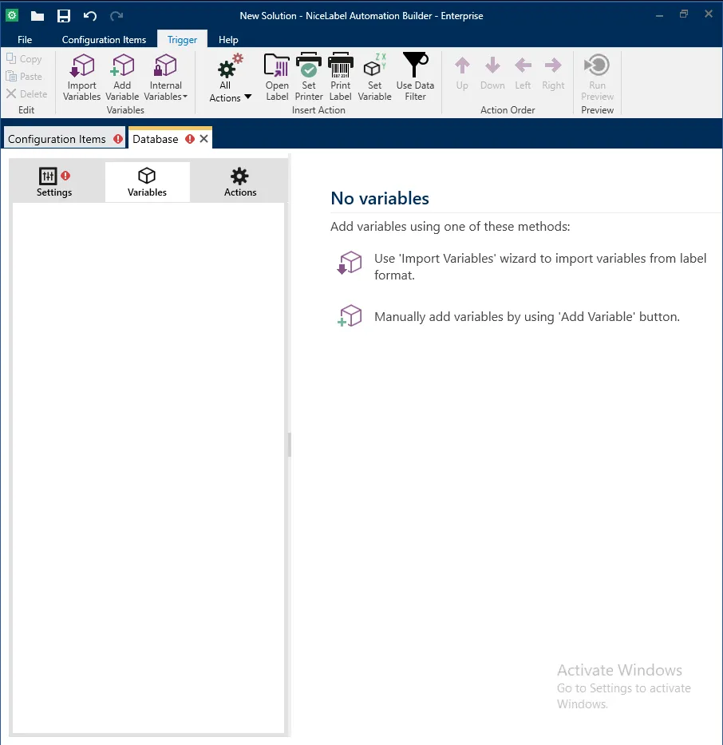Click the Run Preview icon
The image size is (723, 745).
[x=597, y=76]
